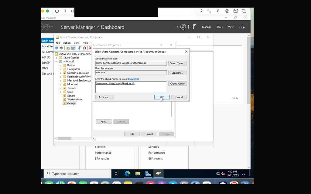Viewport: 311px width, 194px height.
Task: Expand the Builtin container
Action: point(60,65)
